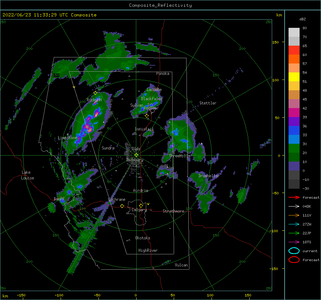Click the 111V legend label
The image size is (321, 300).
click(307, 215)
